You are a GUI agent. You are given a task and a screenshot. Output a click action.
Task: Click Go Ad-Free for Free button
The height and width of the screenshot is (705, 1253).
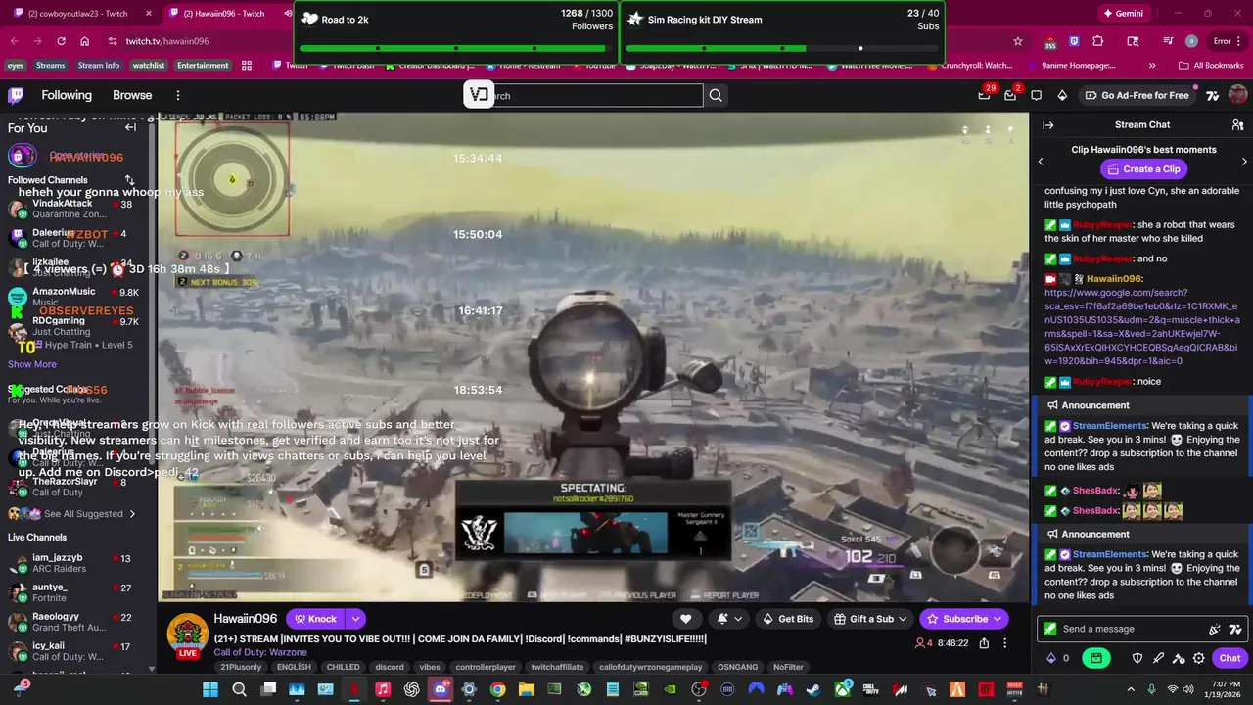click(x=1137, y=95)
